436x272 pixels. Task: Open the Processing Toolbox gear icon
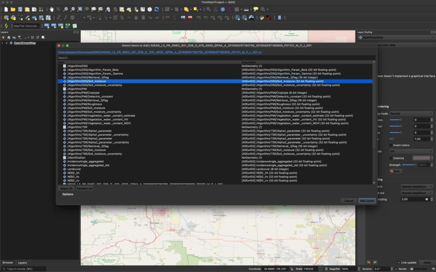[x=223, y=9]
